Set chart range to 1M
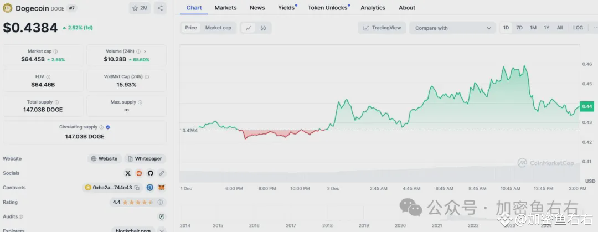The width and height of the screenshot is (598, 232). coord(533,28)
